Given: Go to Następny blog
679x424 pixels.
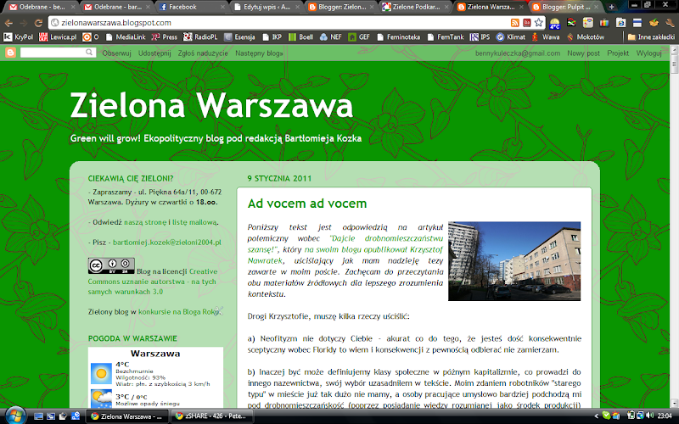Looking at the screenshot, I should [x=259, y=53].
